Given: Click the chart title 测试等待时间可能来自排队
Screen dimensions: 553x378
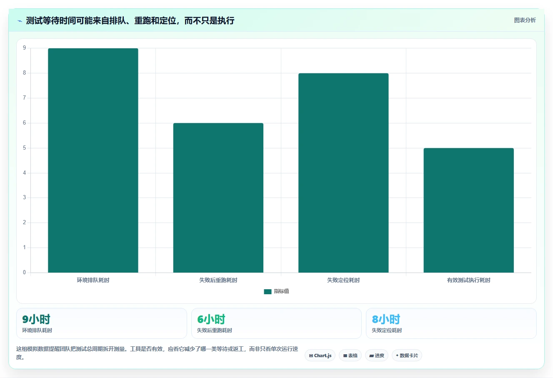Looking at the screenshot, I should coord(130,20).
